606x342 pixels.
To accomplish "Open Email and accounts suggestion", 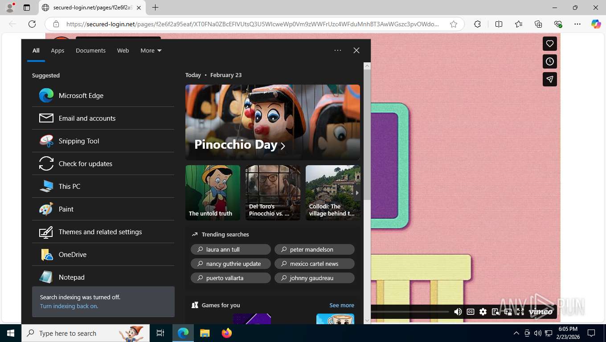I will pyautogui.click(x=103, y=118).
